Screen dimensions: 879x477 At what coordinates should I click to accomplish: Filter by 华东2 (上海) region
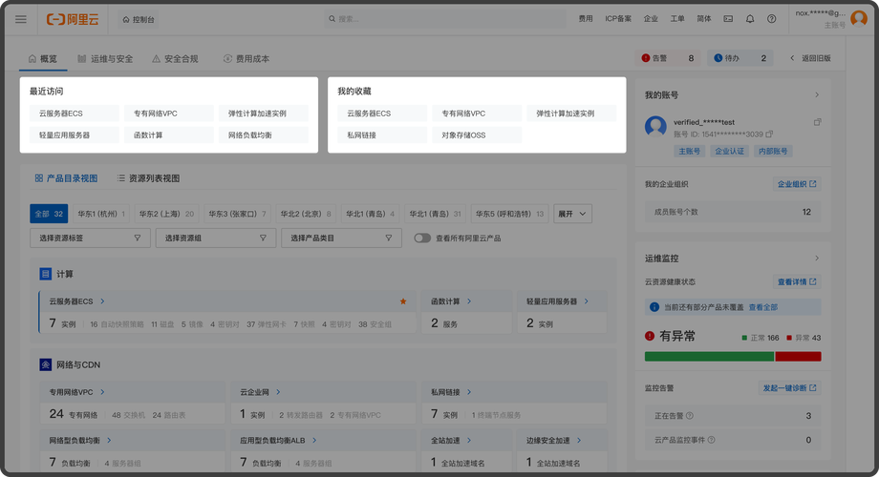point(166,214)
